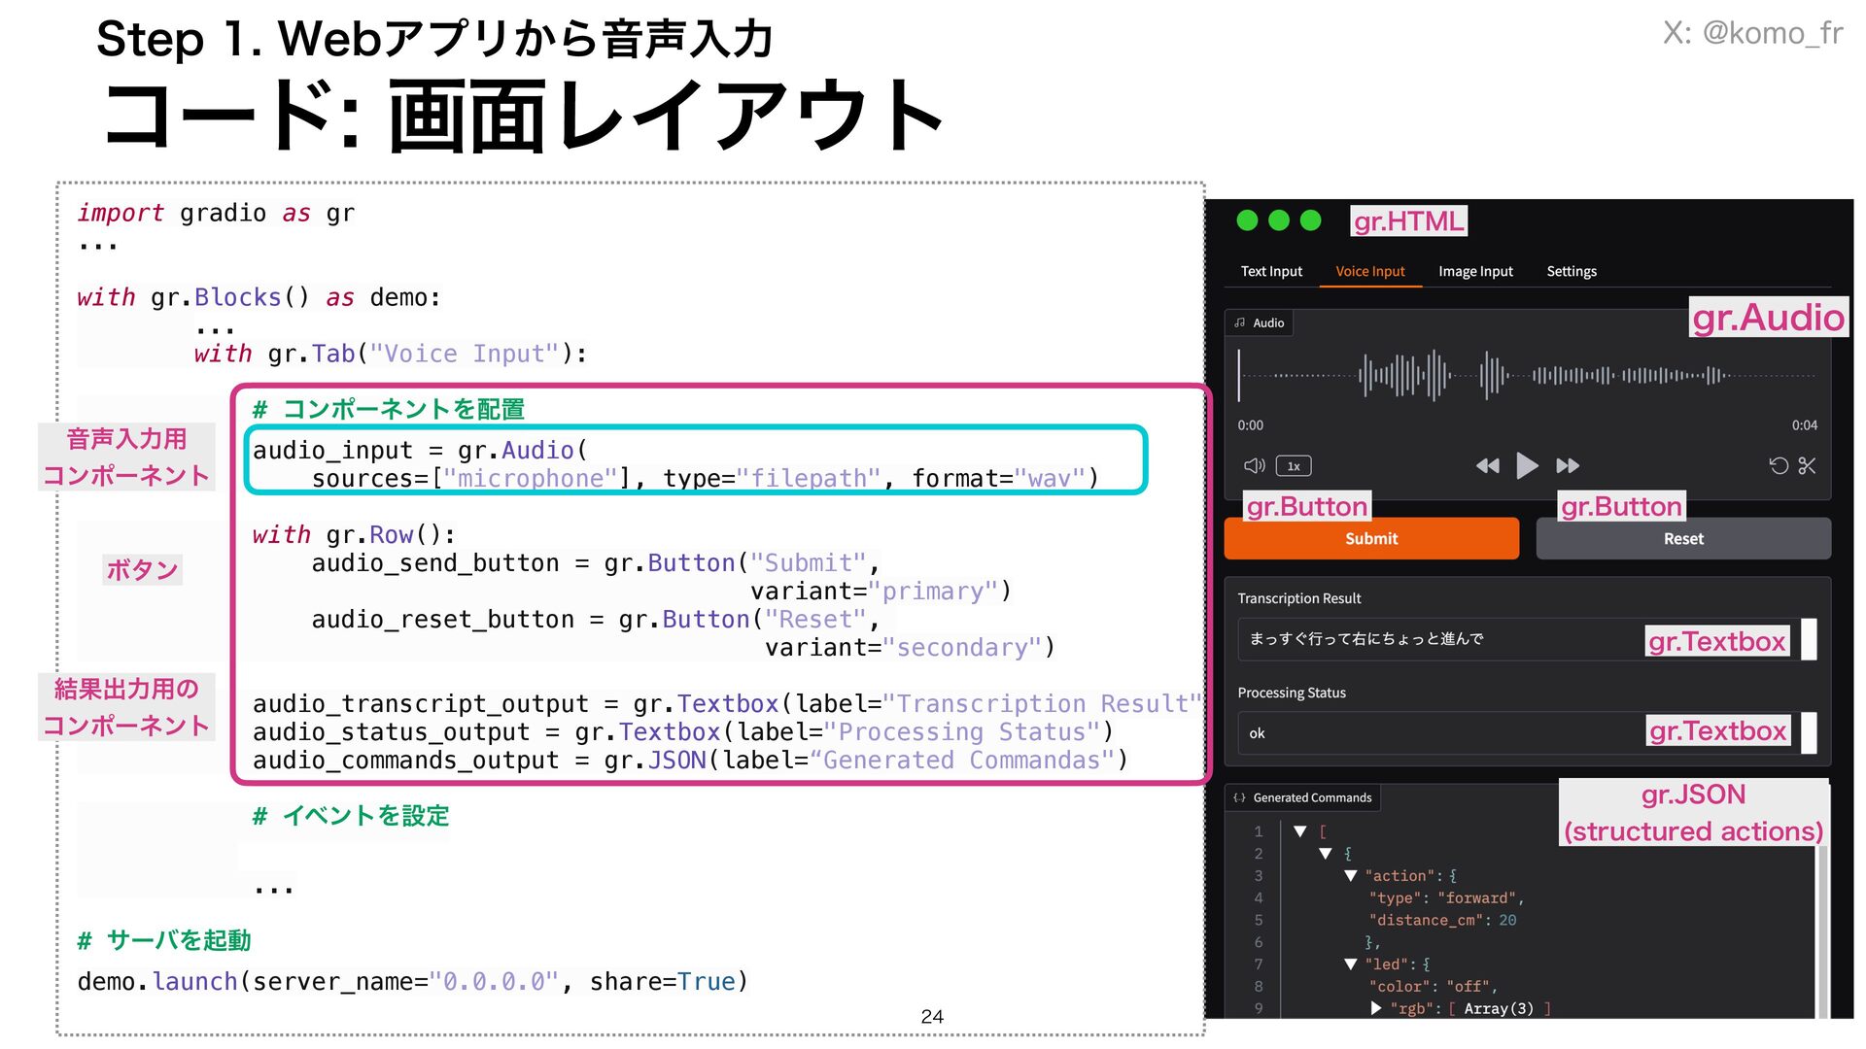Viewport: 1866px width, 1049px height.
Task: Open the Settings tab
Action: 1572,272
